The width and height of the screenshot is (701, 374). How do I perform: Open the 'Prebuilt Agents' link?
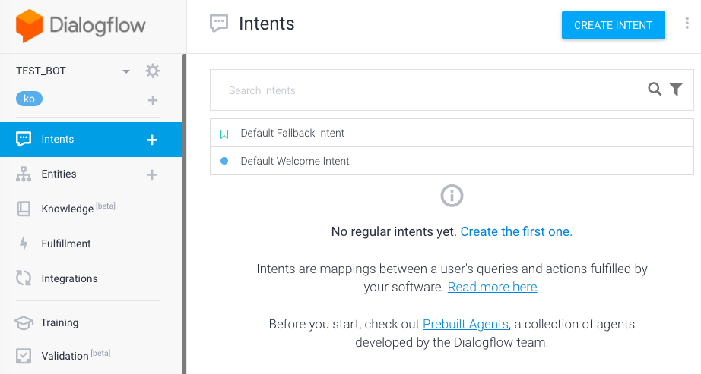[465, 324]
